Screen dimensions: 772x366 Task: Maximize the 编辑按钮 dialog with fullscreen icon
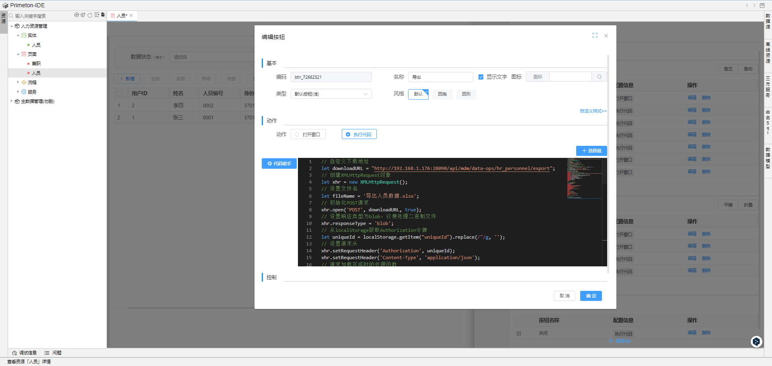pos(595,35)
